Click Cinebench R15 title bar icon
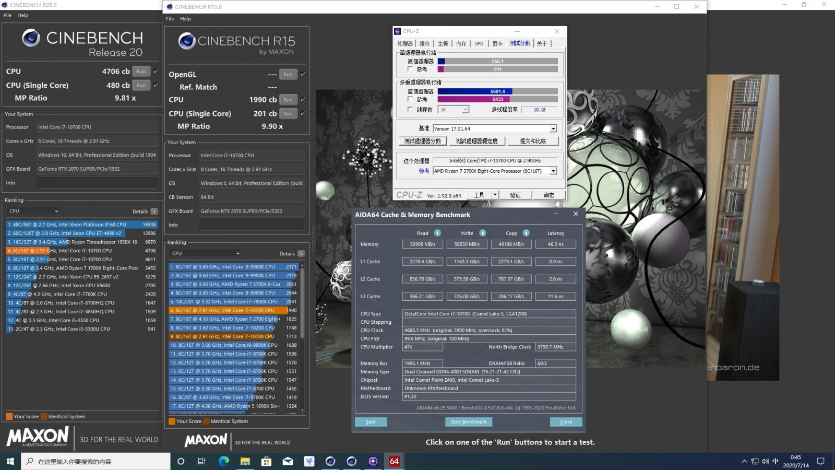This screenshot has height=470, width=835. click(x=169, y=7)
